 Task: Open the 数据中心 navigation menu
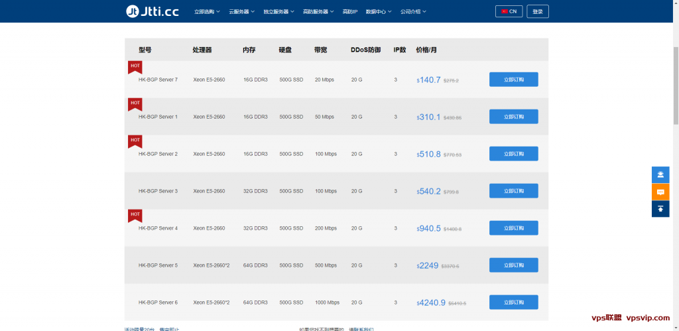pyautogui.click(x=378, y=12)
